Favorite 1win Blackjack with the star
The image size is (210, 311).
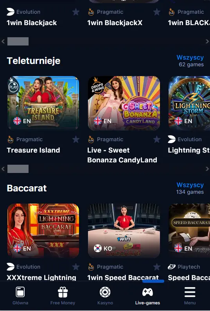click(76, 12)
